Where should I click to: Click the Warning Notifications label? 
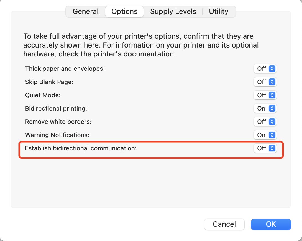coord(57,135)
